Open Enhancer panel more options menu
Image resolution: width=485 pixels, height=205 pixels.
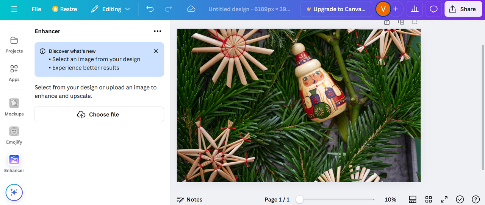[x=158, y=31]
